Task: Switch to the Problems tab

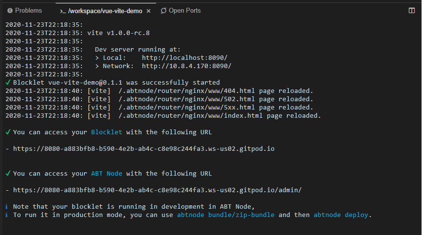Action: pyautogui.click(x=28, y=10)
